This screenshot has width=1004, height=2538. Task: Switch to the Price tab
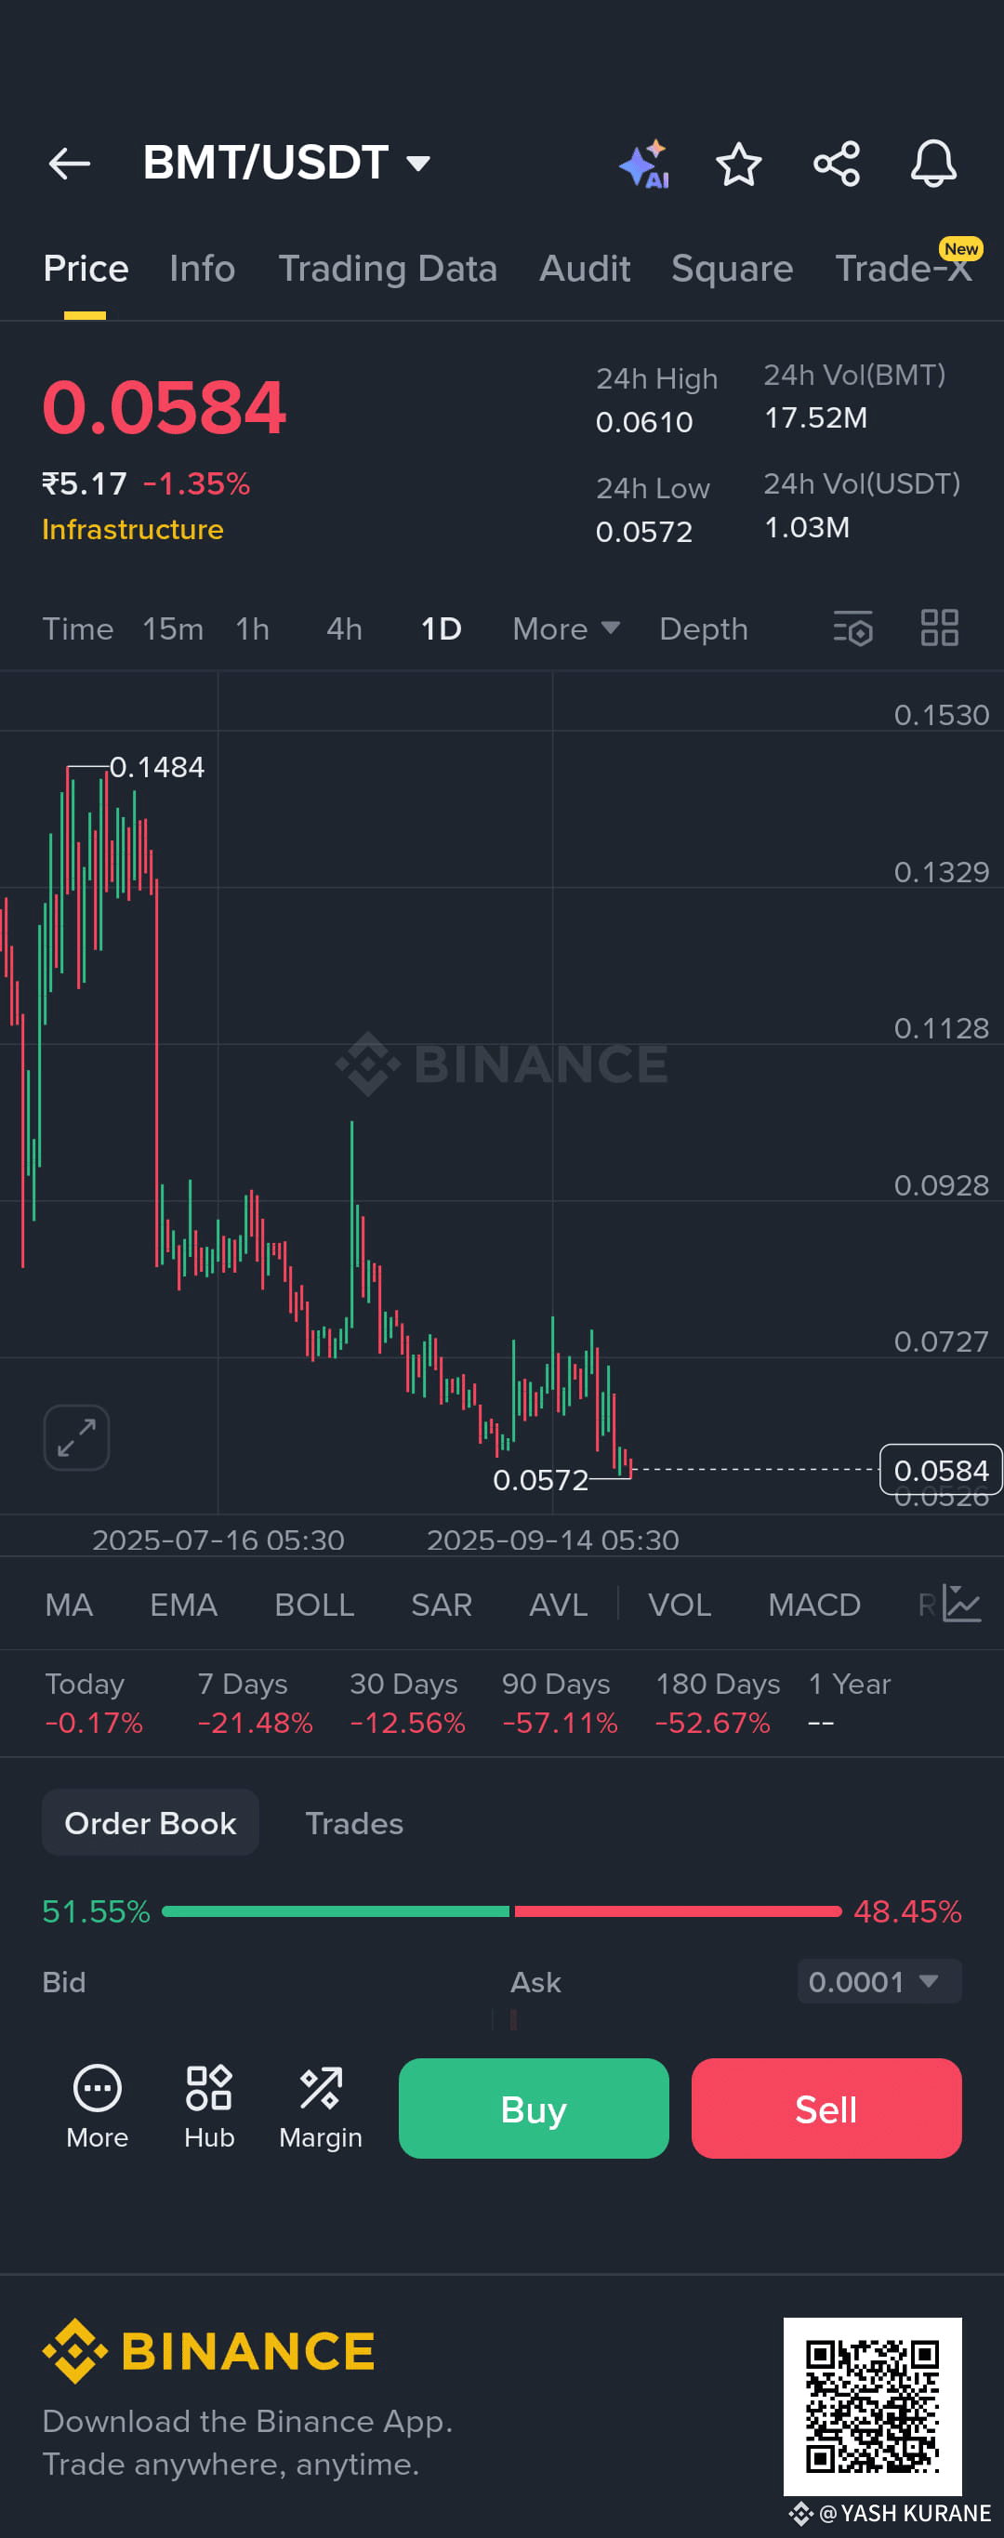click(x=86, y=269)
